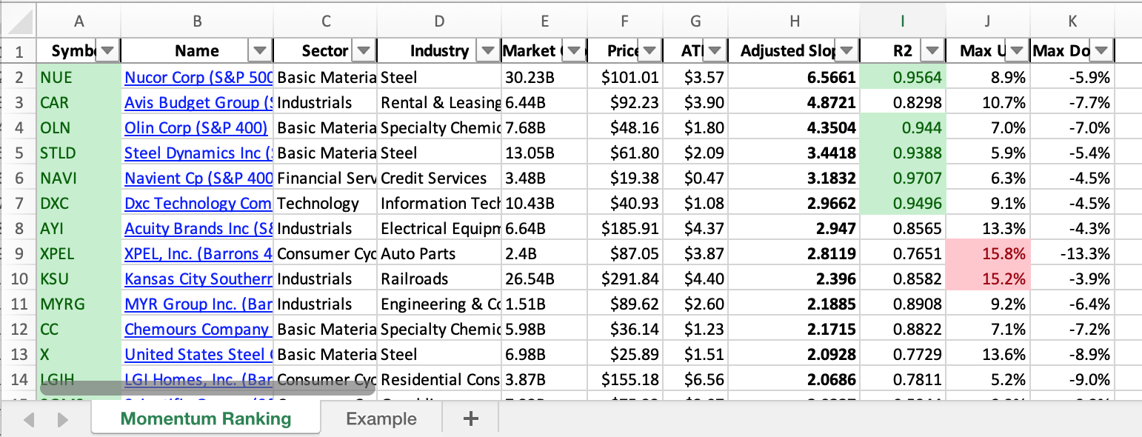Switch to the Example sheet tab
The image size is (1142, 437).
click(381, 419)
